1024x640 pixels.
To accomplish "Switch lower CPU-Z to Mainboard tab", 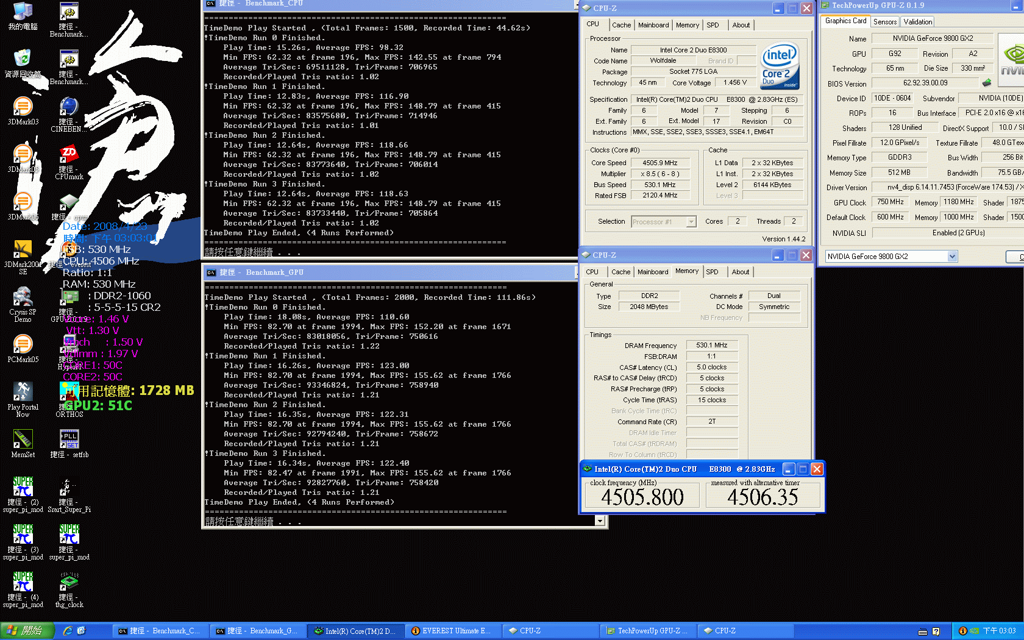I will pyautogui.click(x=653, y=272).
